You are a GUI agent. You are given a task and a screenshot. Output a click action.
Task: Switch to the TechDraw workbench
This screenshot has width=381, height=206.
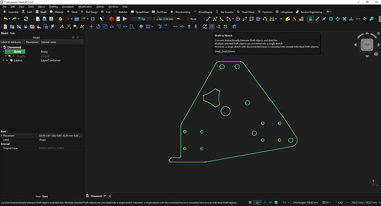point(160,12)
